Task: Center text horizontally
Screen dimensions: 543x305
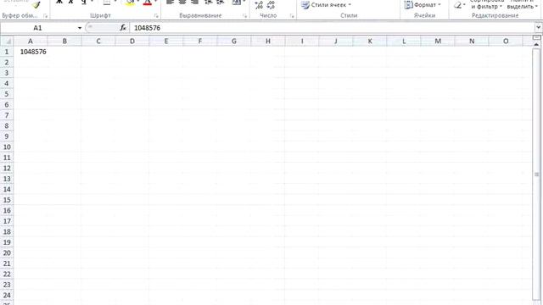Action: pos(182,3)
